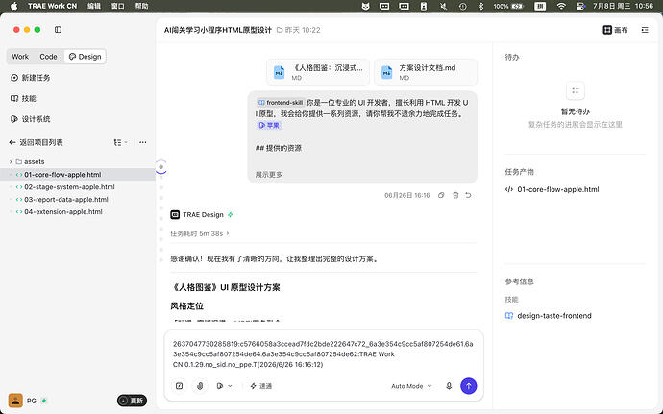The height and width of the screenshot is (414, 663).
Task: Click the frontend-skill tag in message
Action: (281, 103)
